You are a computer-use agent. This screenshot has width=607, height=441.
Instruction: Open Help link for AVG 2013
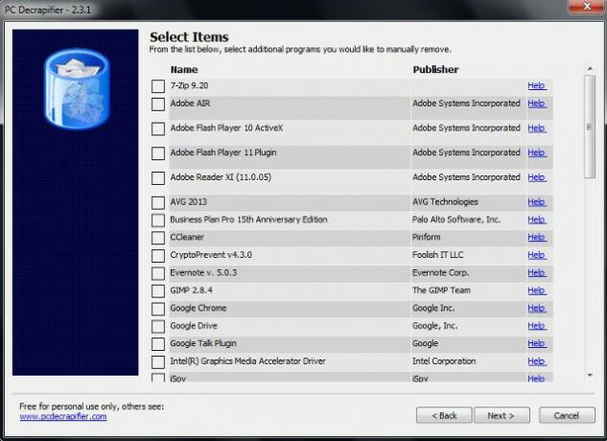(537, 202)
